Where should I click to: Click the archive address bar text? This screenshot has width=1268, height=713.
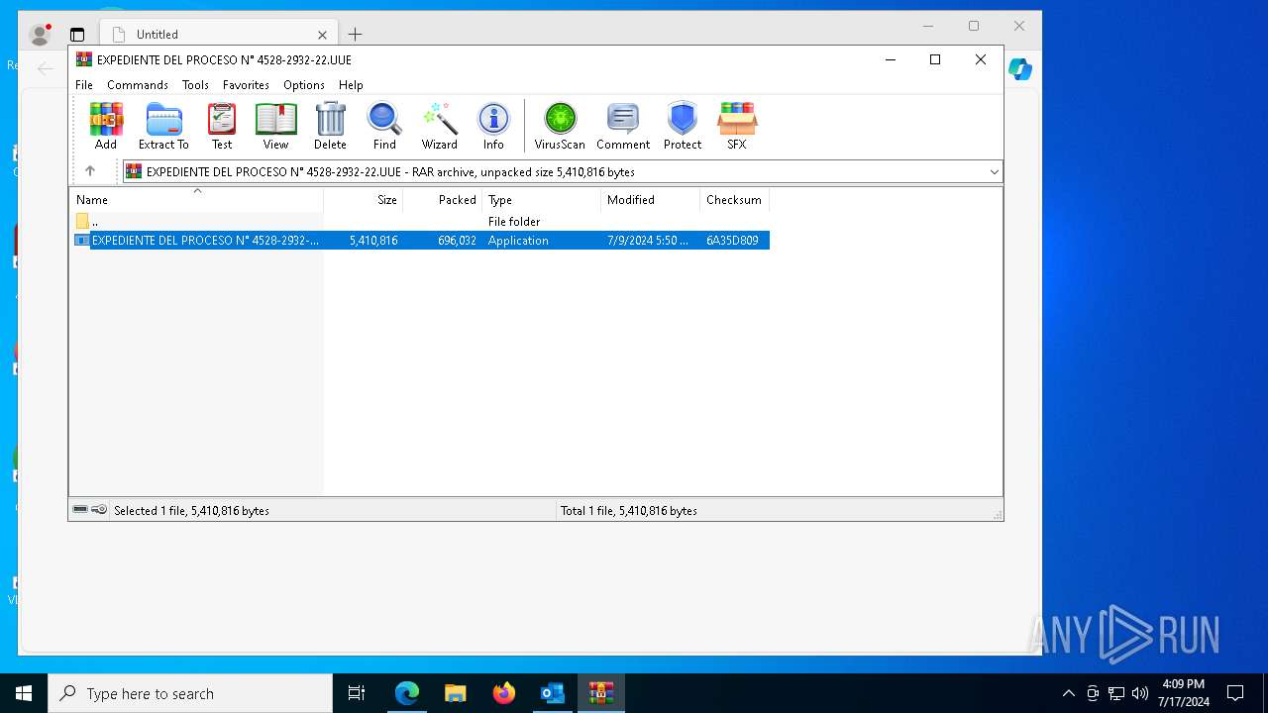point(390,171)
